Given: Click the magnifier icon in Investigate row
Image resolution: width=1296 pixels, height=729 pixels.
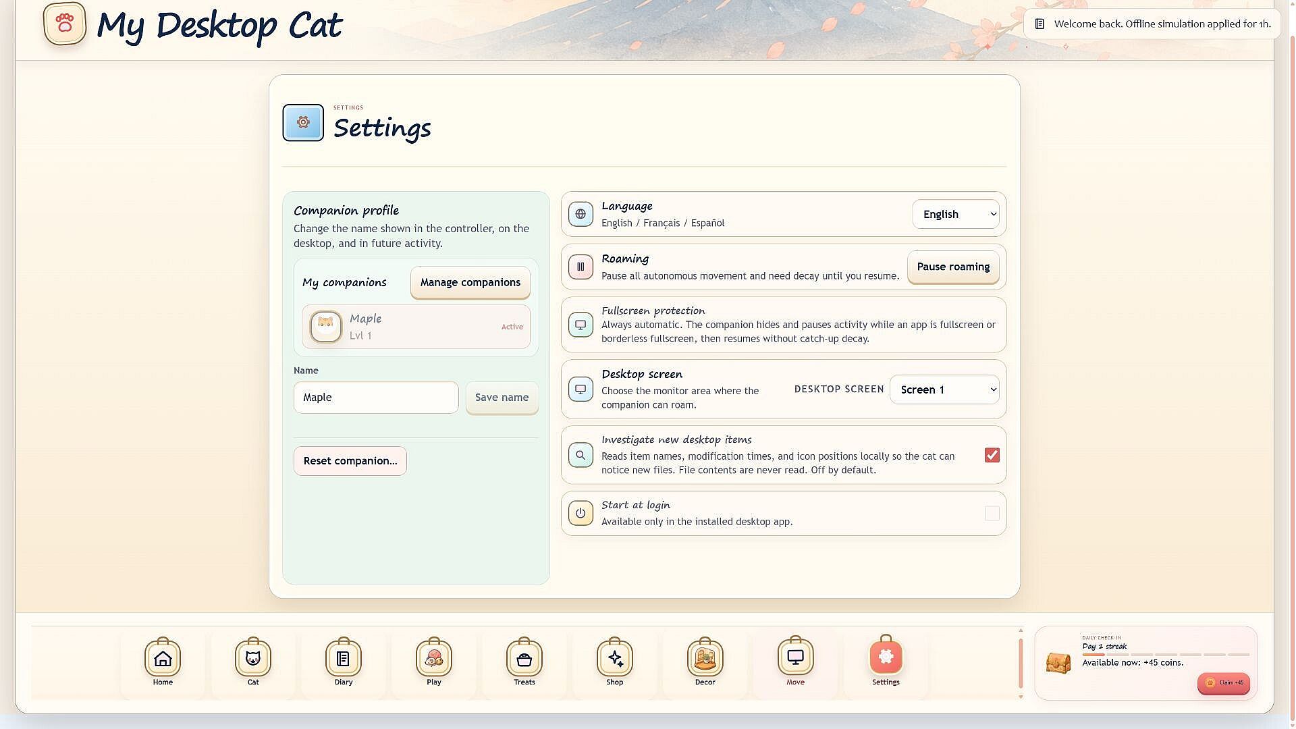Looking at the screenshot, I should (580, 455).
